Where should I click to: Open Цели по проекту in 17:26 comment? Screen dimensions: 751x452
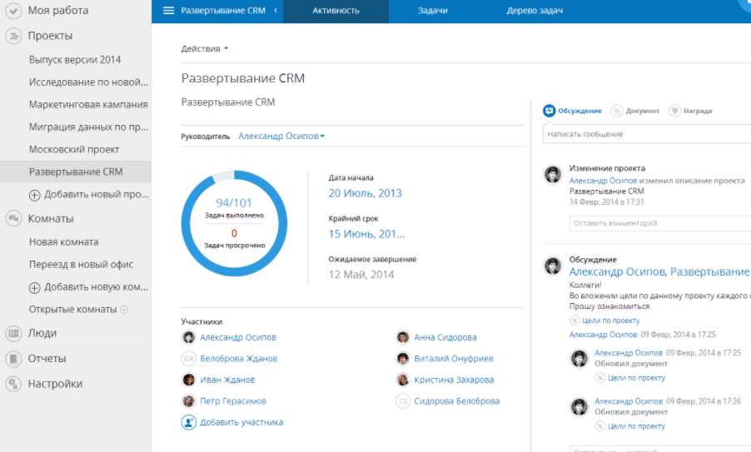coord(636,426)
